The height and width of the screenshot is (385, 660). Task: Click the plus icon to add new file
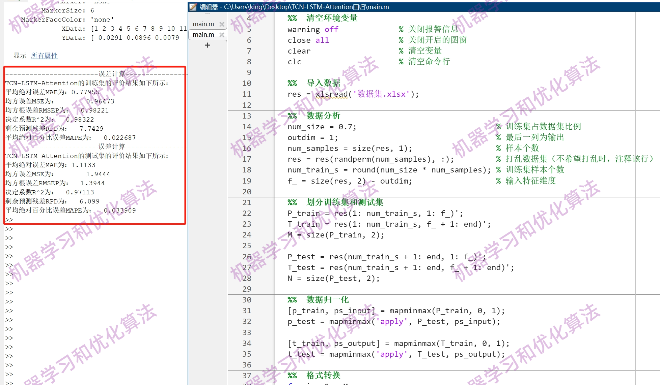208,45
